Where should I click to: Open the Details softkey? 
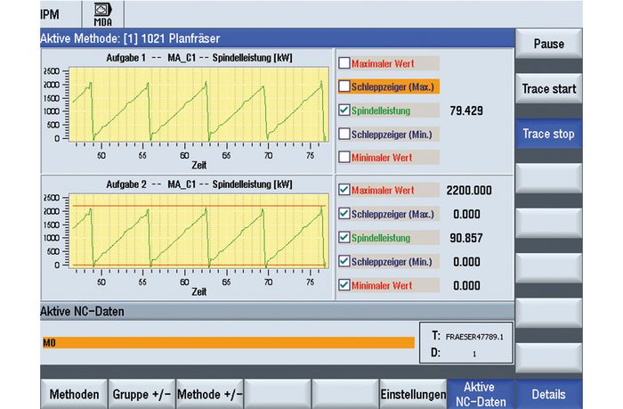coord(547,394)
